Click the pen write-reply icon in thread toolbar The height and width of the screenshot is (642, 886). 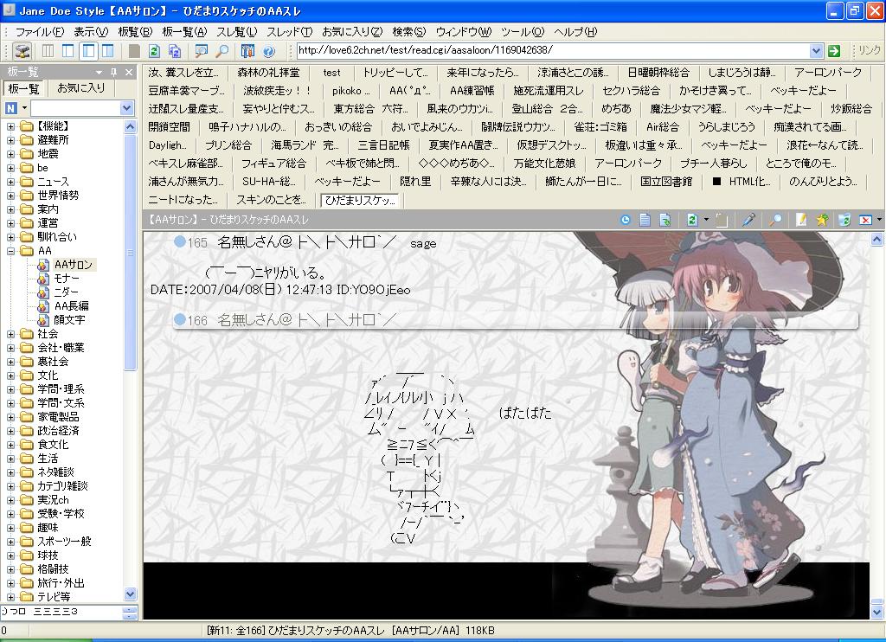click(x=748, y=220)
